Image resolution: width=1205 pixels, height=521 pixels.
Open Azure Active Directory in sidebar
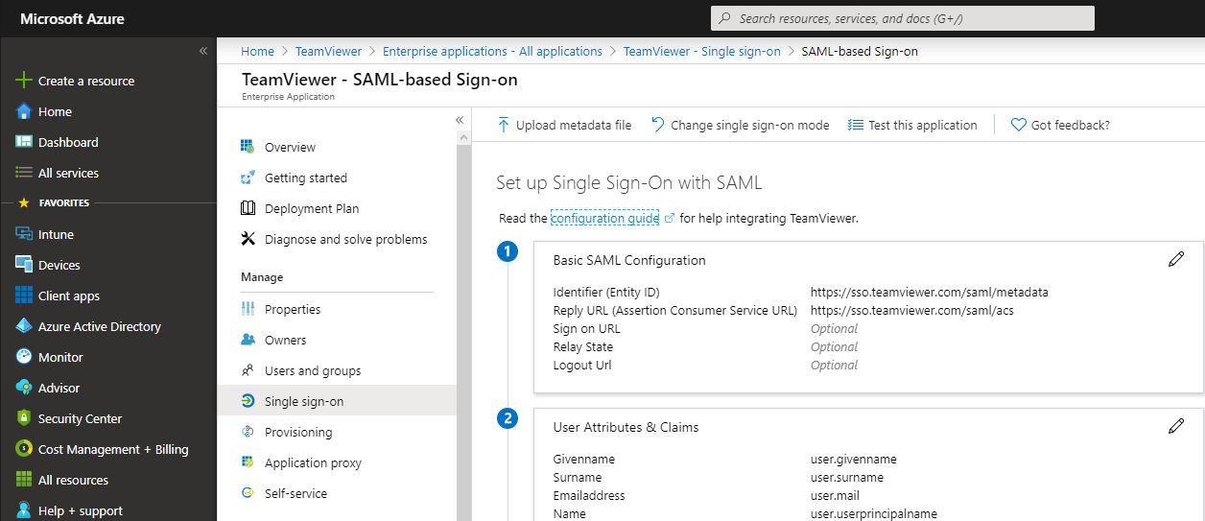point(100,326)
